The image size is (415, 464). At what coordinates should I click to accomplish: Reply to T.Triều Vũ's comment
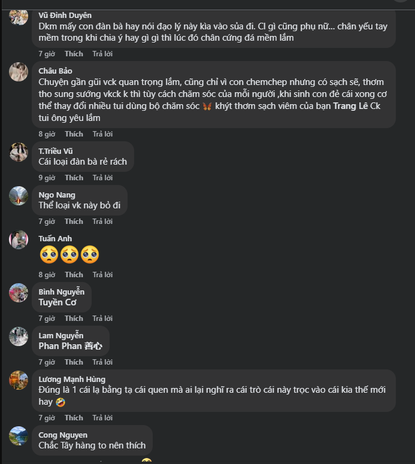pos(102,178)
